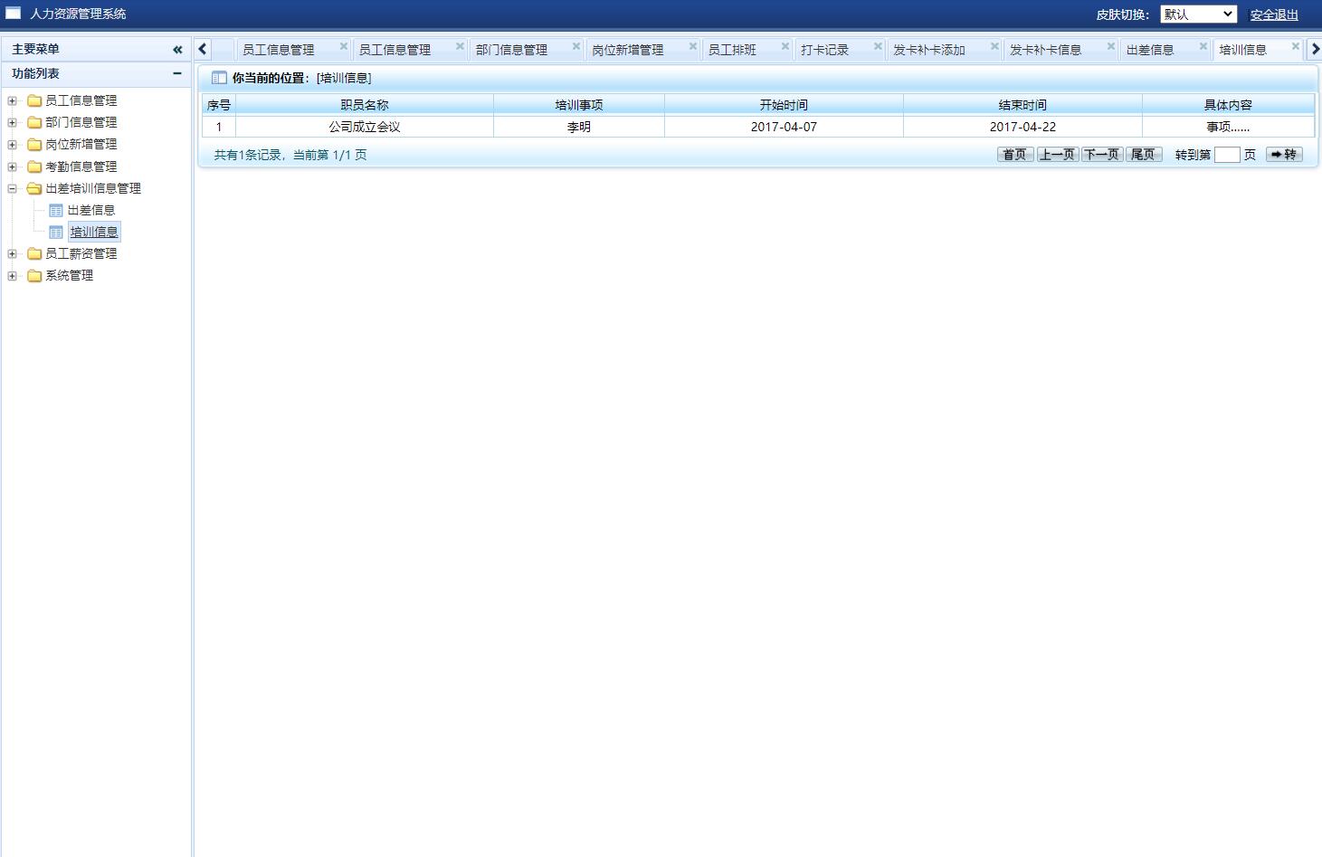Click the 尾页 last page button
1322x857 pixels.
pos(1144,154)
